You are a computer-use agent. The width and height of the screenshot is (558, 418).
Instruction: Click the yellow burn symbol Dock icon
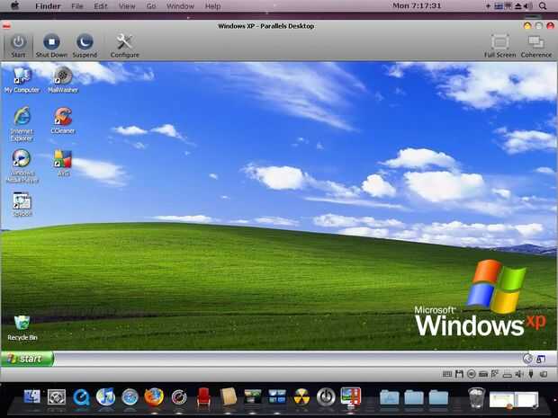pos(301,397)
